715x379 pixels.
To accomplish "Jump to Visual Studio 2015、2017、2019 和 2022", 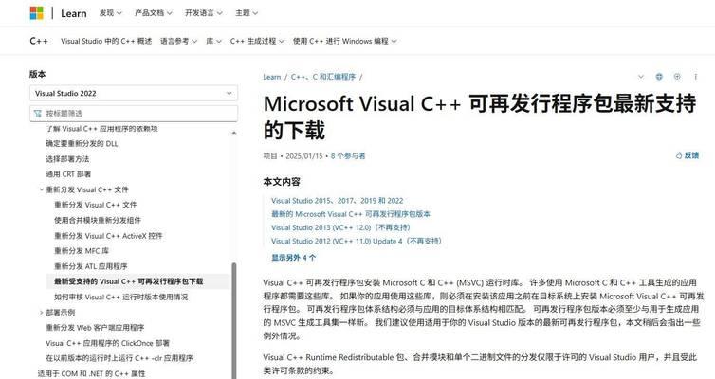I will point(337,201).
